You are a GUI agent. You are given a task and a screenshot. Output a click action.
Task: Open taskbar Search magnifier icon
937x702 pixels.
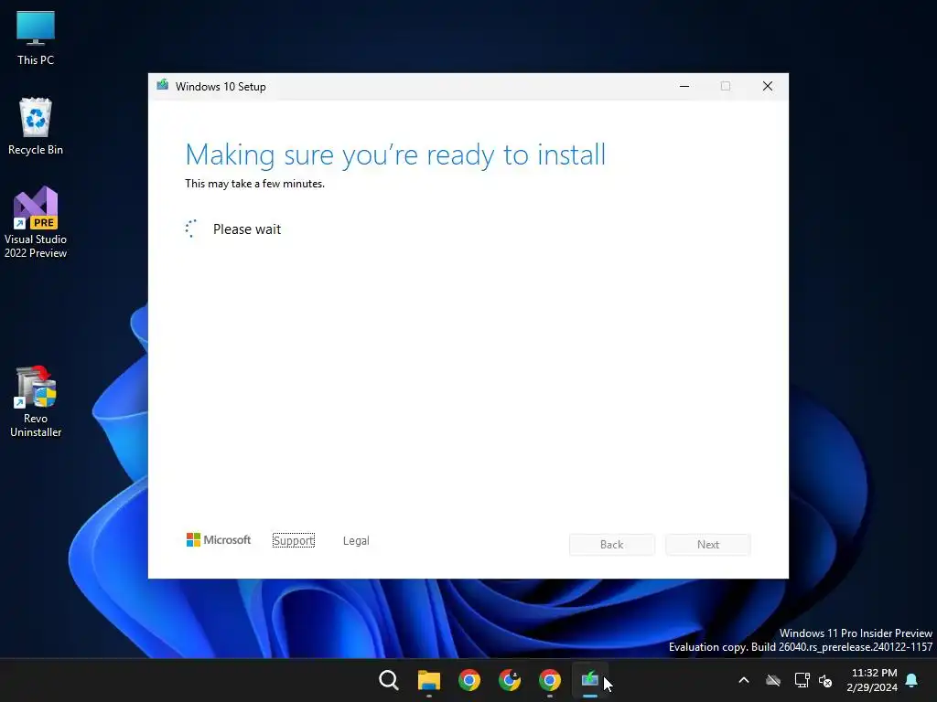point(388,680)
